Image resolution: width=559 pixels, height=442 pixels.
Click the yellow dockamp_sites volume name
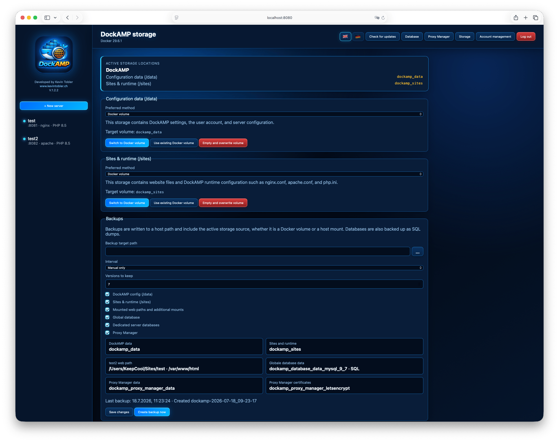click(x=409, y=83)
